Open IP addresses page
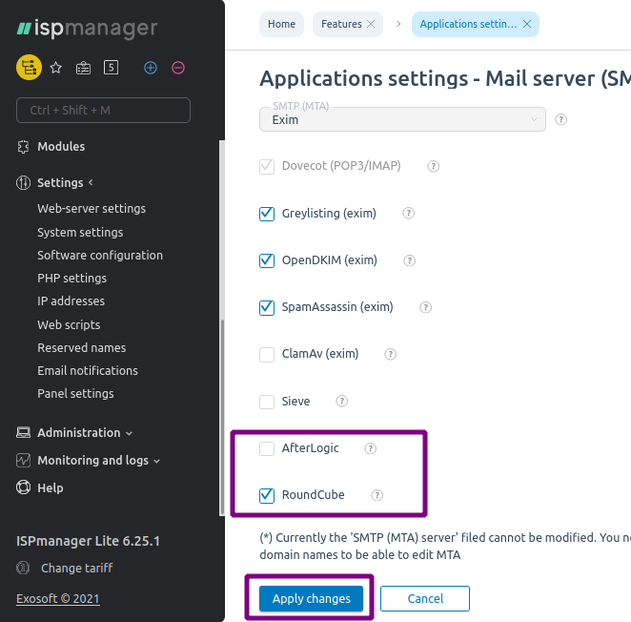The height and width of the screenshot is (622, 631). (x=71, y=301)
